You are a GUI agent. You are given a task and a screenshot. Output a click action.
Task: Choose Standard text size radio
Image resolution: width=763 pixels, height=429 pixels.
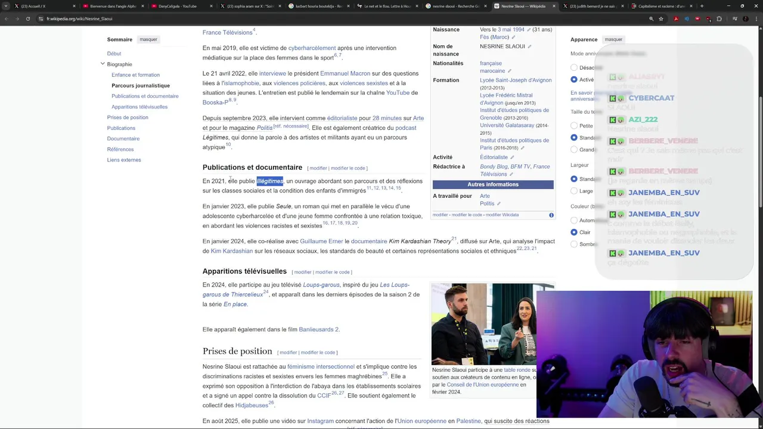pyautogui.click(x=574, y=138)
